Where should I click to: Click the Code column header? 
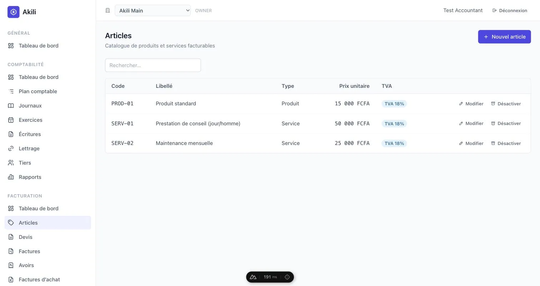coord(118,86)
